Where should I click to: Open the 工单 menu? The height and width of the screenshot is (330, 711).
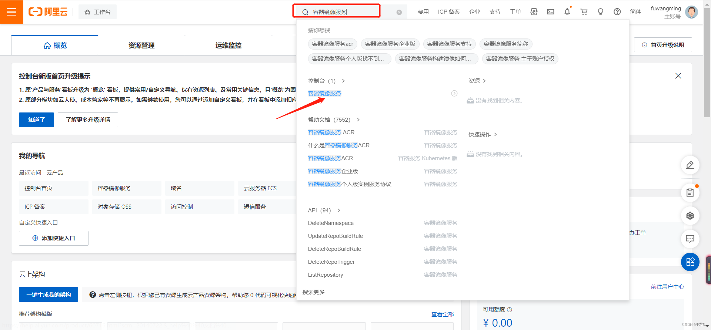515,12
